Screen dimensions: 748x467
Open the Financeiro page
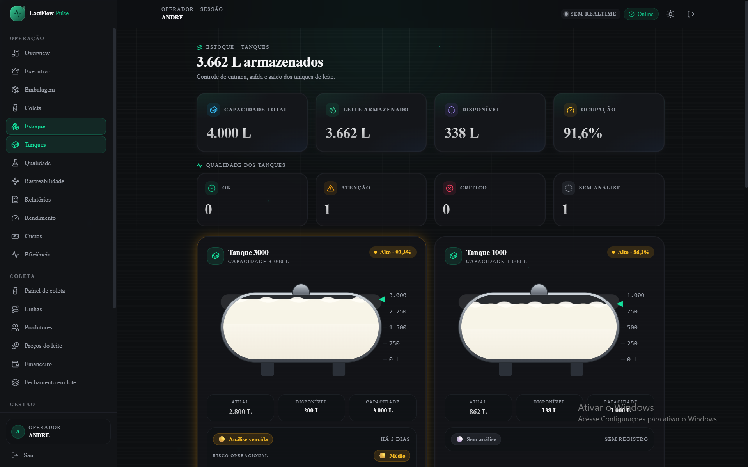[x=56, y=364]
